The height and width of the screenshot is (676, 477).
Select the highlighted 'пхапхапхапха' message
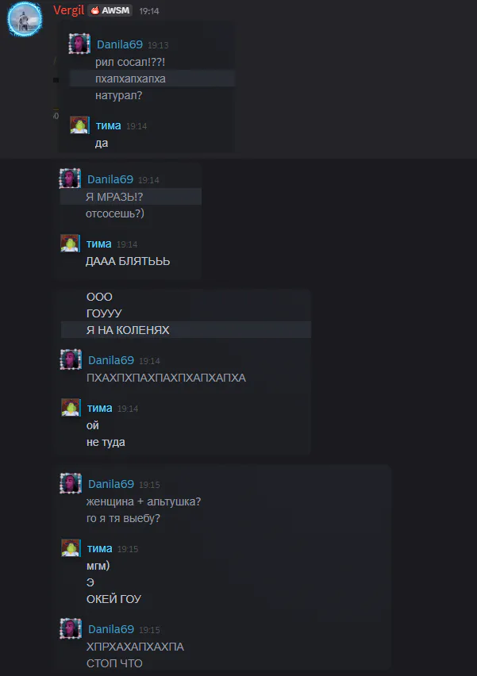click(152, 79)
